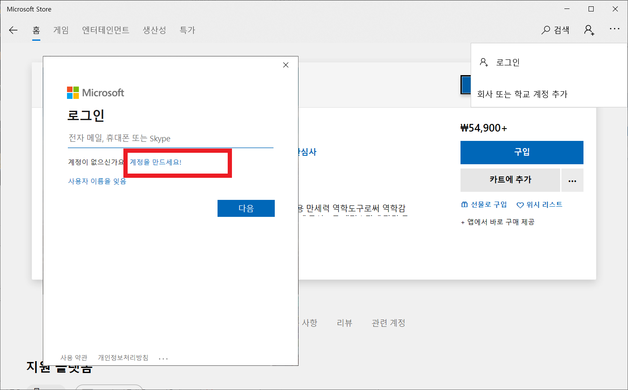
Task: Click the account profile icon in header
Action: click(x=589, y=30)
